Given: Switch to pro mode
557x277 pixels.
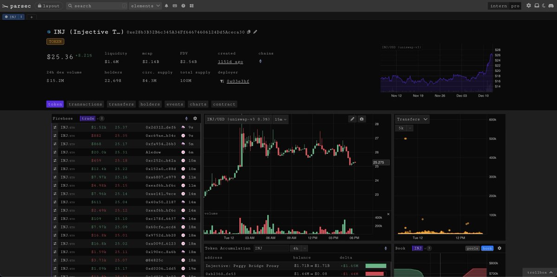Looking at the screenshot, I should click(515, 6).
